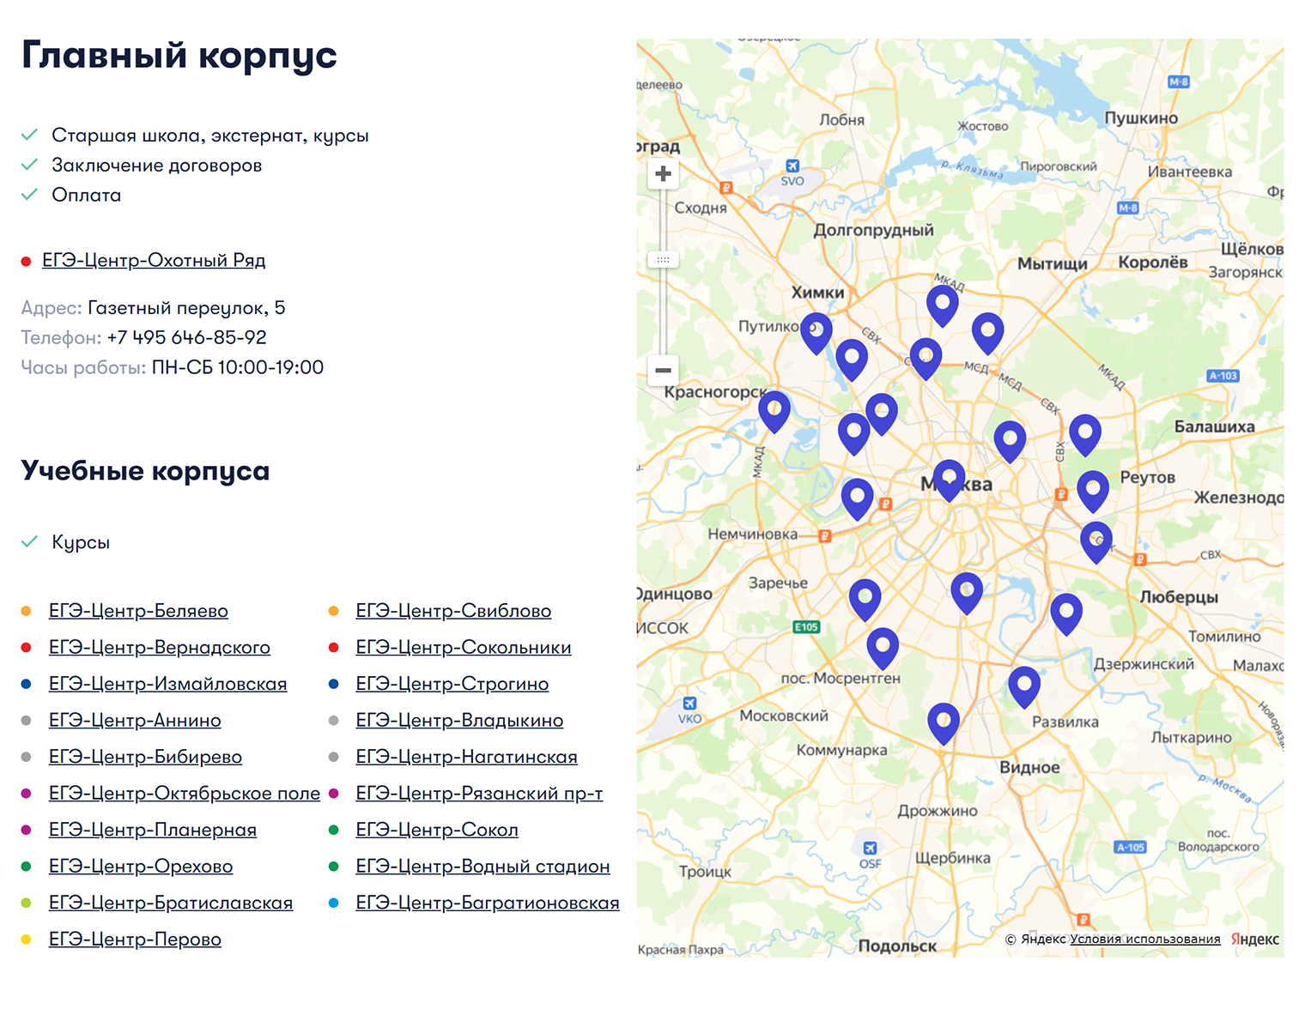Click the address Газетный переулок, 5
This screenshot has height=1009, width=1305.
(186, 308)
